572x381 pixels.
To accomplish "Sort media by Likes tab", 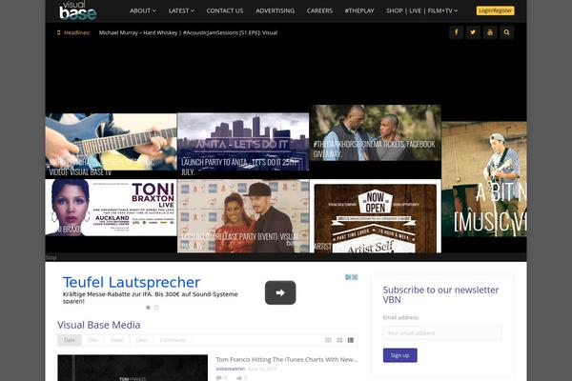I will [142, 340].
